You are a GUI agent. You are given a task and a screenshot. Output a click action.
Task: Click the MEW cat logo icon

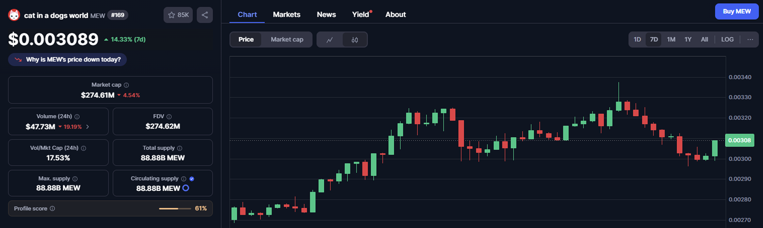pyautogui.click(x=14, y=15)
